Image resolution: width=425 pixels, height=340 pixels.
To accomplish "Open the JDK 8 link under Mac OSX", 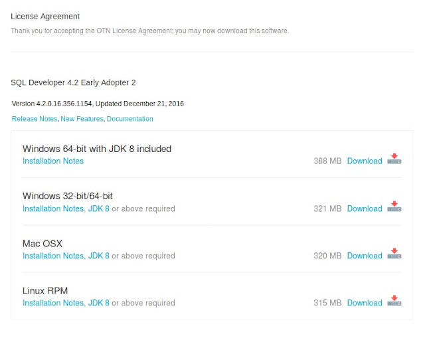I will tap(99, 256).
